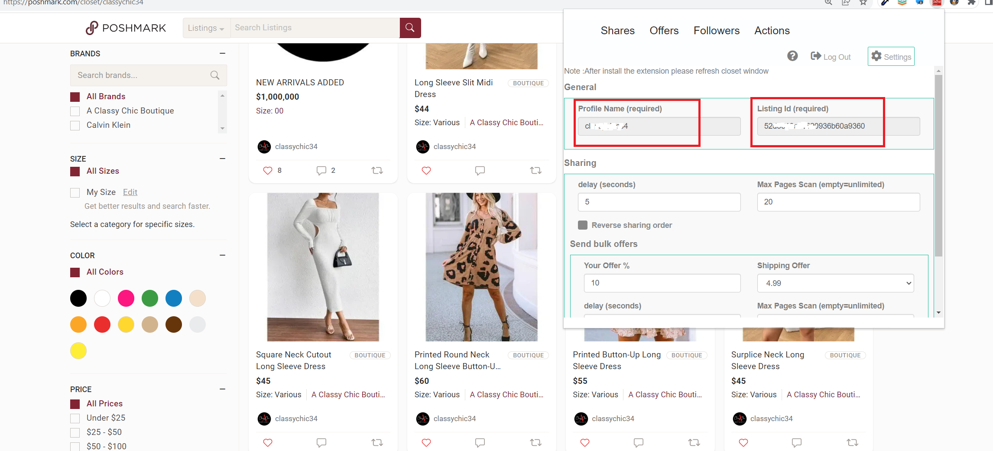Toggle the All Colors checkbox
993x451 pixels.
click(x=75, y=273)
